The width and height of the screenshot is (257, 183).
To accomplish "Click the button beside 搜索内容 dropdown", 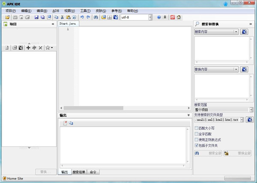I will [x=244, y=32].
